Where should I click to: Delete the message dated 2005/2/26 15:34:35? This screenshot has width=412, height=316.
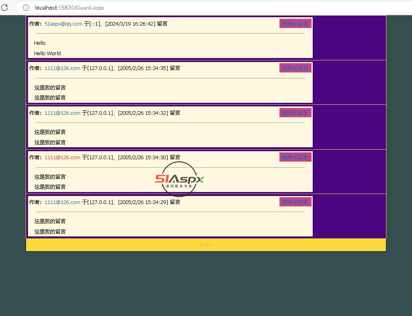tap(295, 68)
